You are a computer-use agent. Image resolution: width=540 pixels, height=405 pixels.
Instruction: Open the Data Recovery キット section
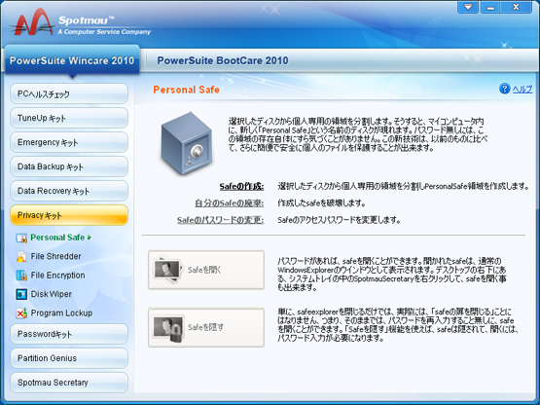pyautogui.click(x=69, y=191)
